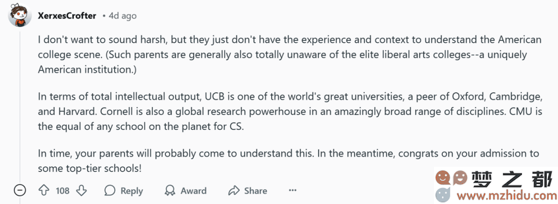
Task: Click the Reply speech bubble icon
Action: pyautogui.click(x=110, y=191)
